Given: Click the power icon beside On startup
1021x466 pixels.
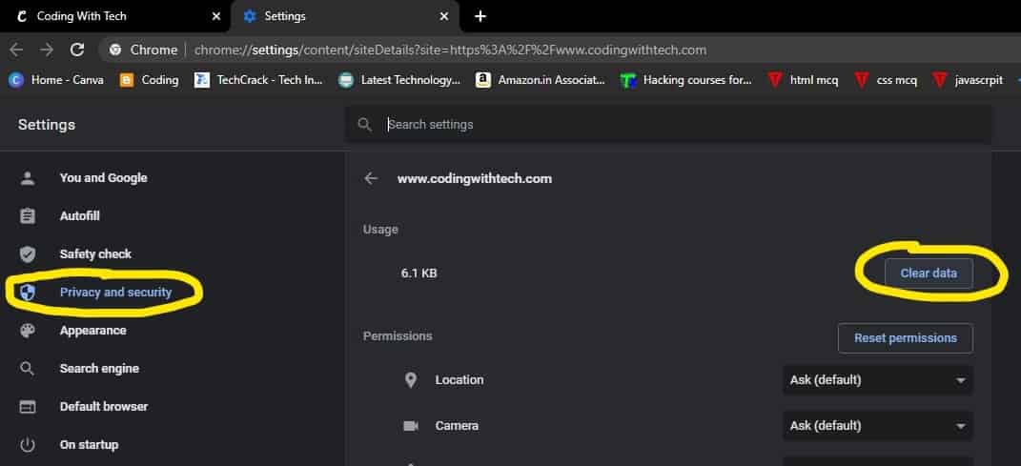Looking at the screenshot, I should tap(28, 445).
